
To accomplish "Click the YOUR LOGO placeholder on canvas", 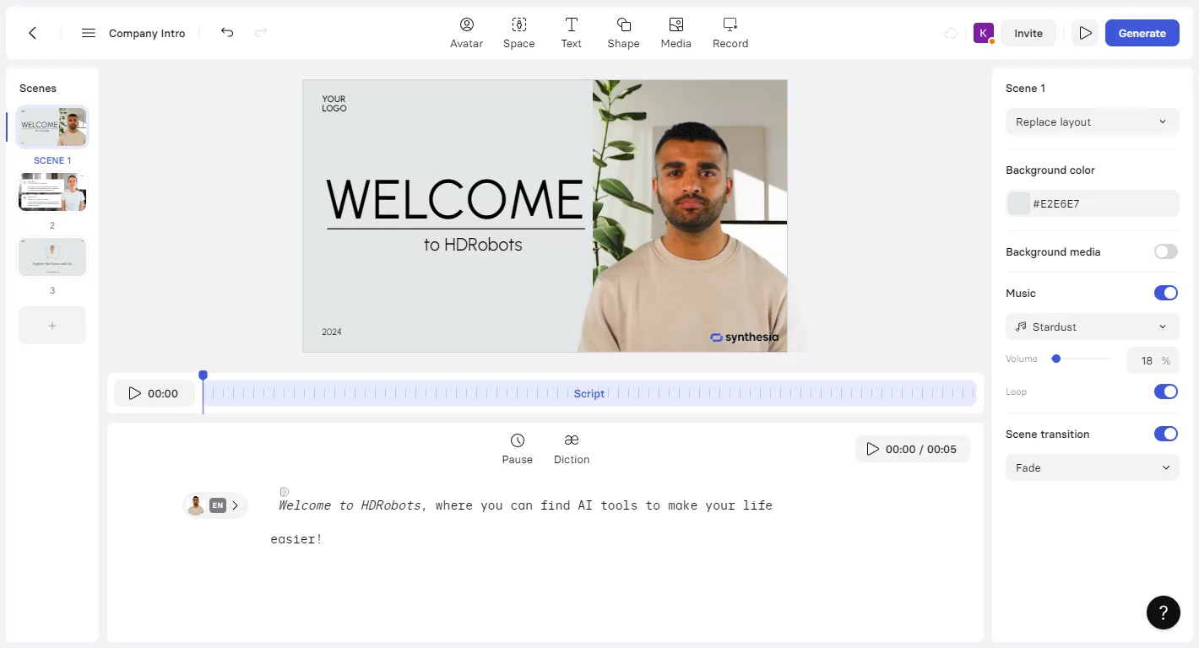I will click(334, 104).
